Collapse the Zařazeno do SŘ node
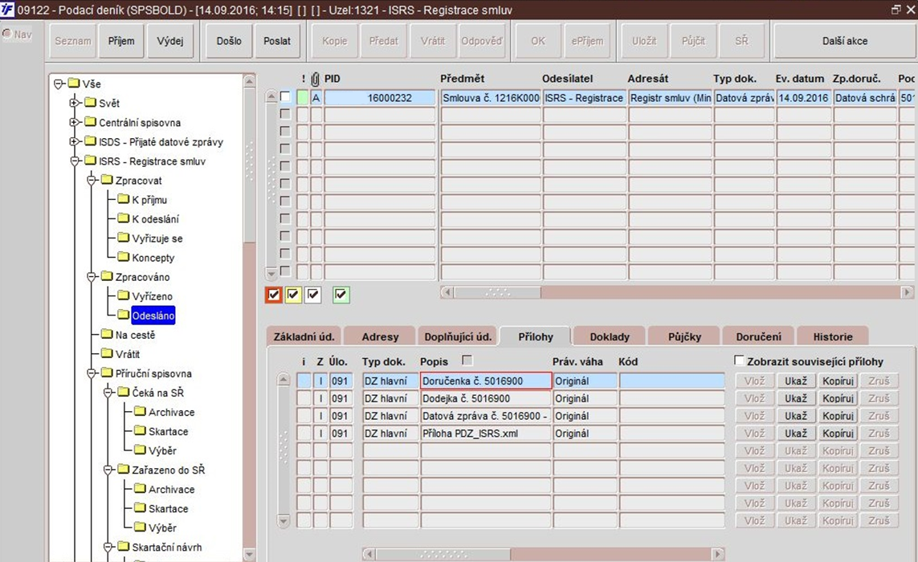The height and width of the screenshot is (562, 918). click(107, 470)
